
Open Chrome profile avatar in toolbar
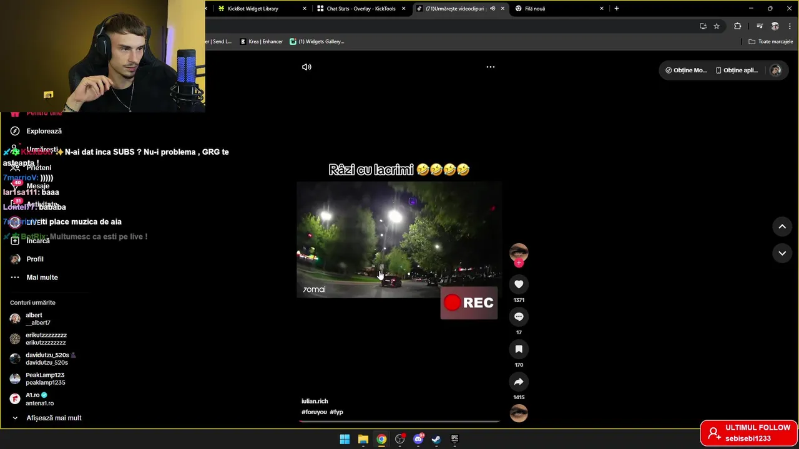pos(775,26)
